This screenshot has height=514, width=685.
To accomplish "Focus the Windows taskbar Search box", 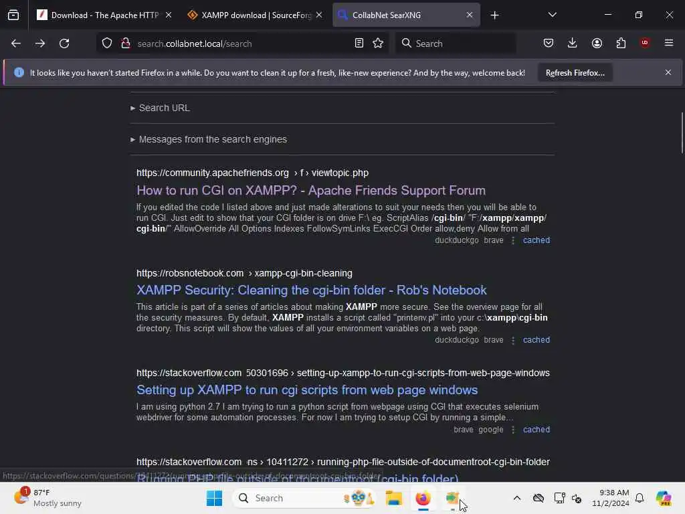I will 304,498.
